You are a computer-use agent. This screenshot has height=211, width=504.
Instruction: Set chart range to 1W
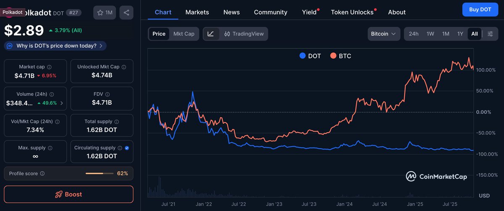click(430, 34)
